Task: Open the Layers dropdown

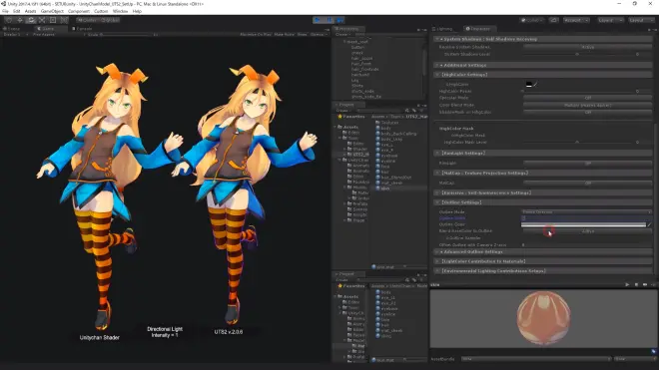Action: (x=610, y=20)
